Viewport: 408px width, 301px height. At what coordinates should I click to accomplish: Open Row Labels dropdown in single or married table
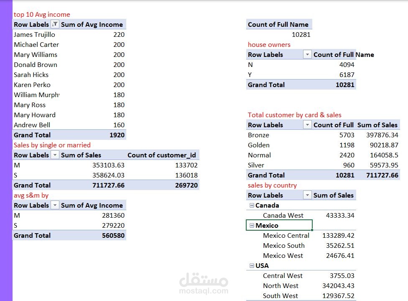point(55,155)
